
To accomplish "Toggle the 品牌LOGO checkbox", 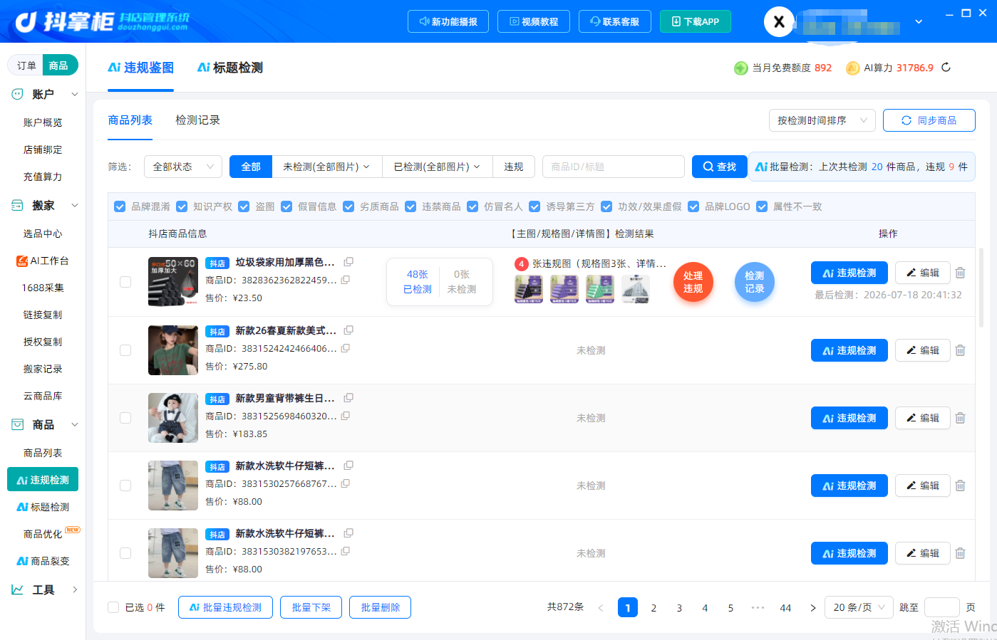I will (x=693, y=206).
